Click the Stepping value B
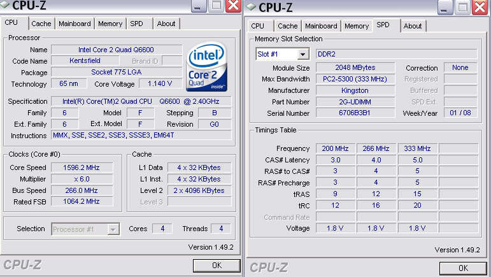Viewport: 491px width, 277px height. click(x=215, y=113)
